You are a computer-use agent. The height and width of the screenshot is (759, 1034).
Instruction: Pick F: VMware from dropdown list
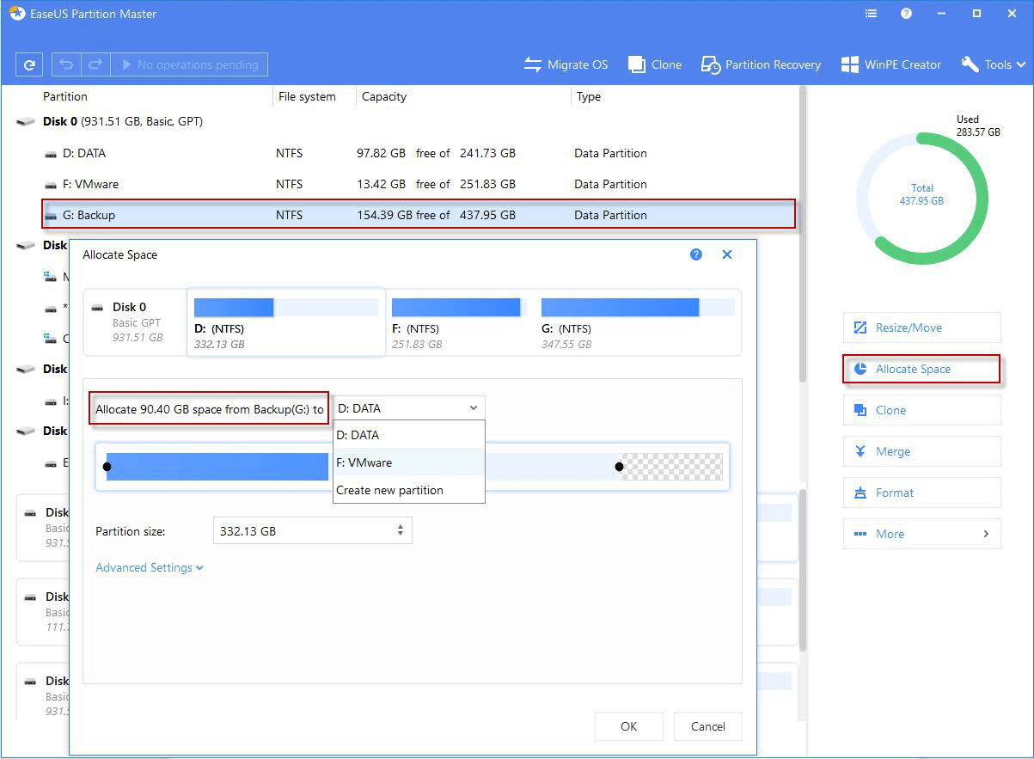(409, 462)
